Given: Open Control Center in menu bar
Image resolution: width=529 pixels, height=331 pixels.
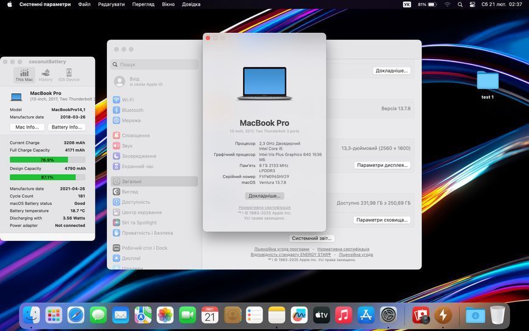Looking at the screenshot, I should click(472, 4).
